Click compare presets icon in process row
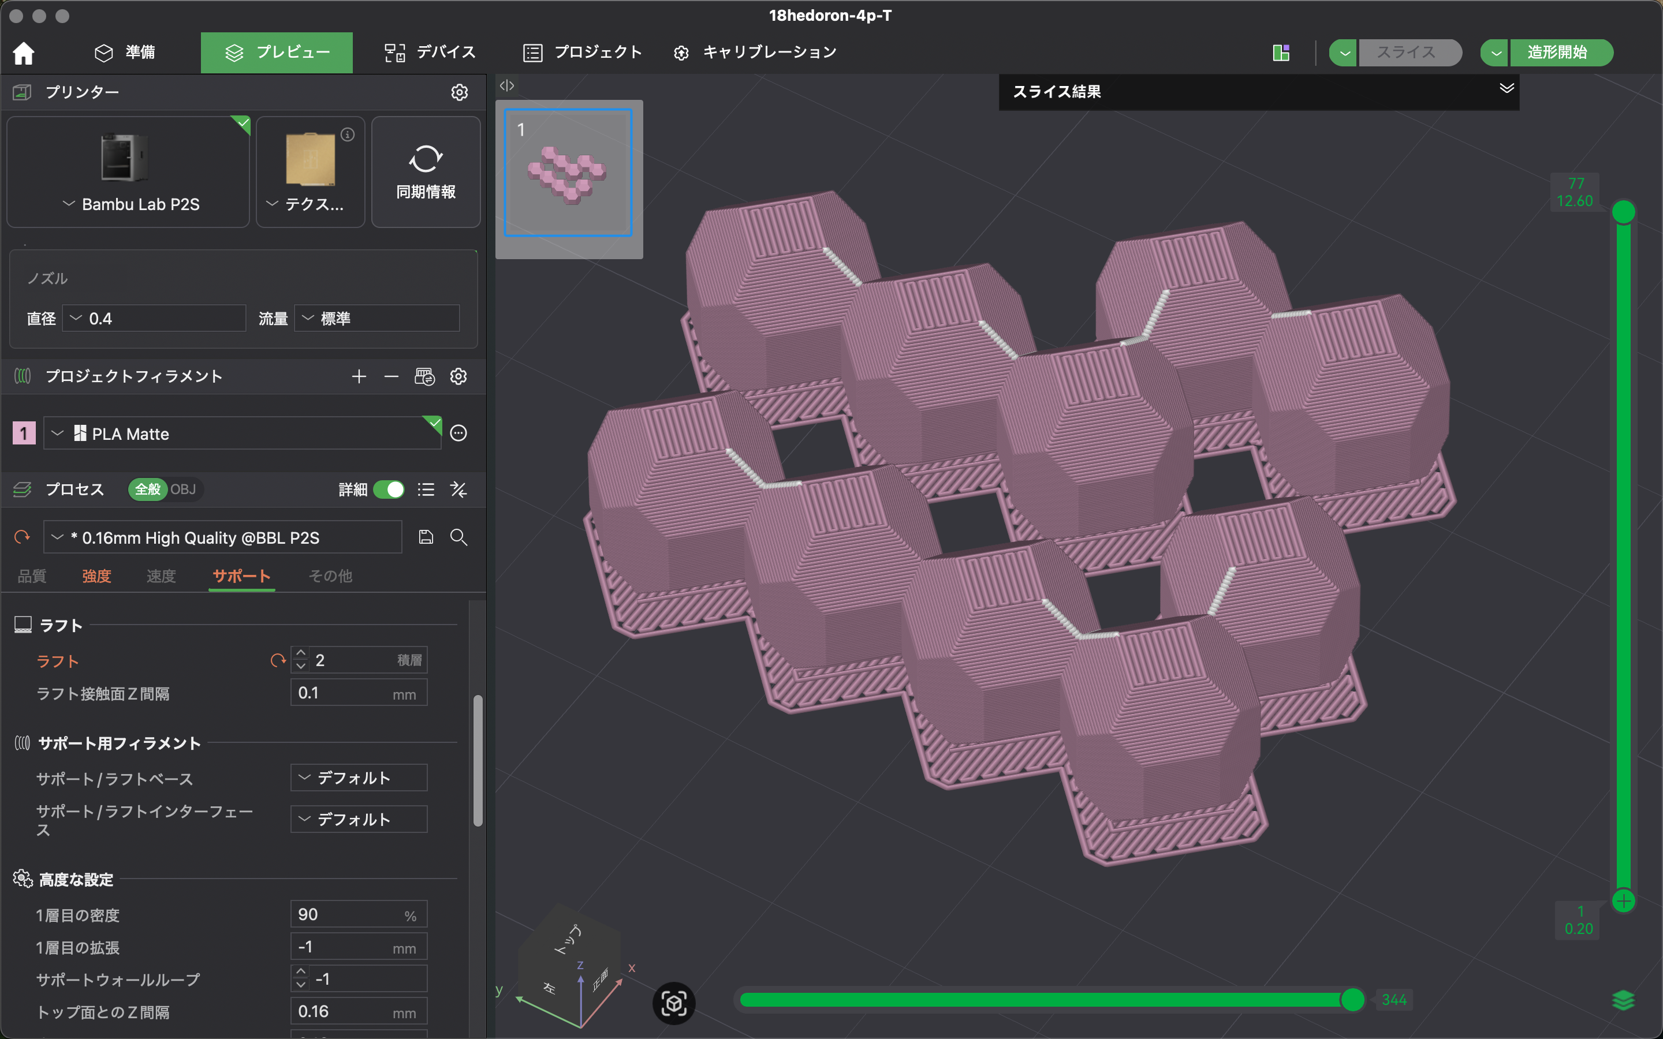The width and height of the screenshot is (1663, 1039). click(458, 489)
